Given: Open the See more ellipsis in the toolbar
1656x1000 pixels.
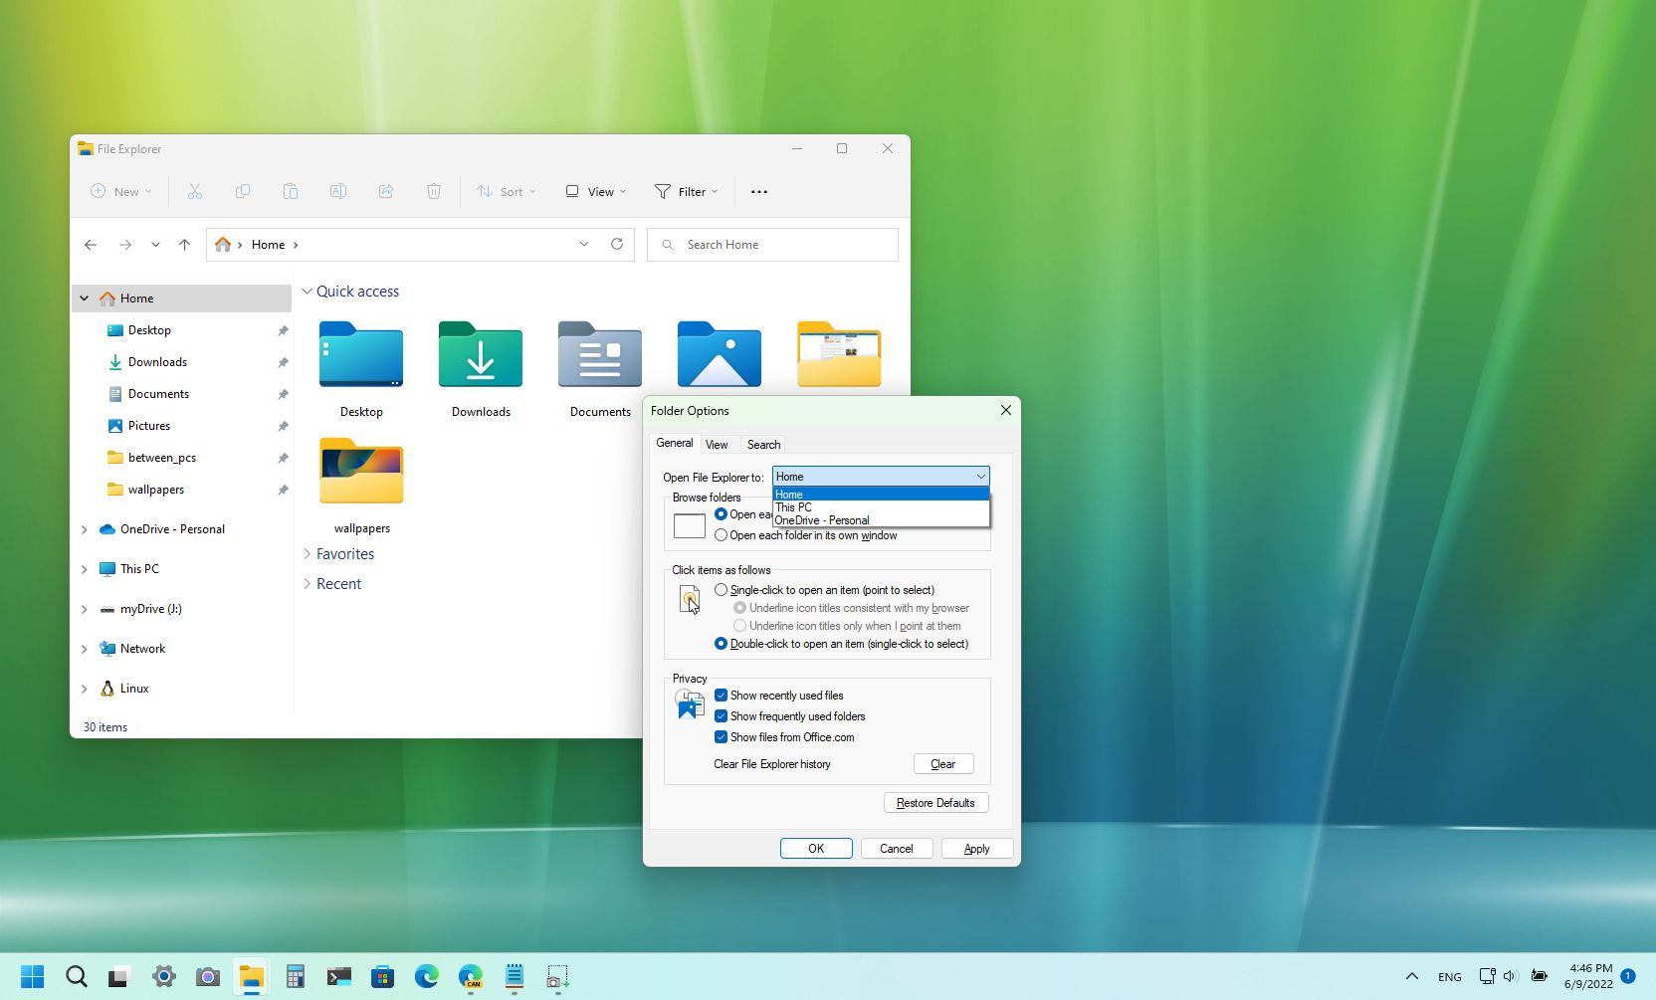Looking at the screenshot, I should point(758,191).
